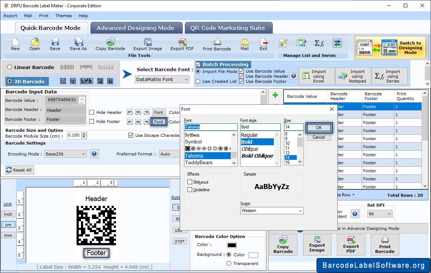Click the edit list pencil icon
This screenshot has height=273, width=431.
click(x=283, y=43)
